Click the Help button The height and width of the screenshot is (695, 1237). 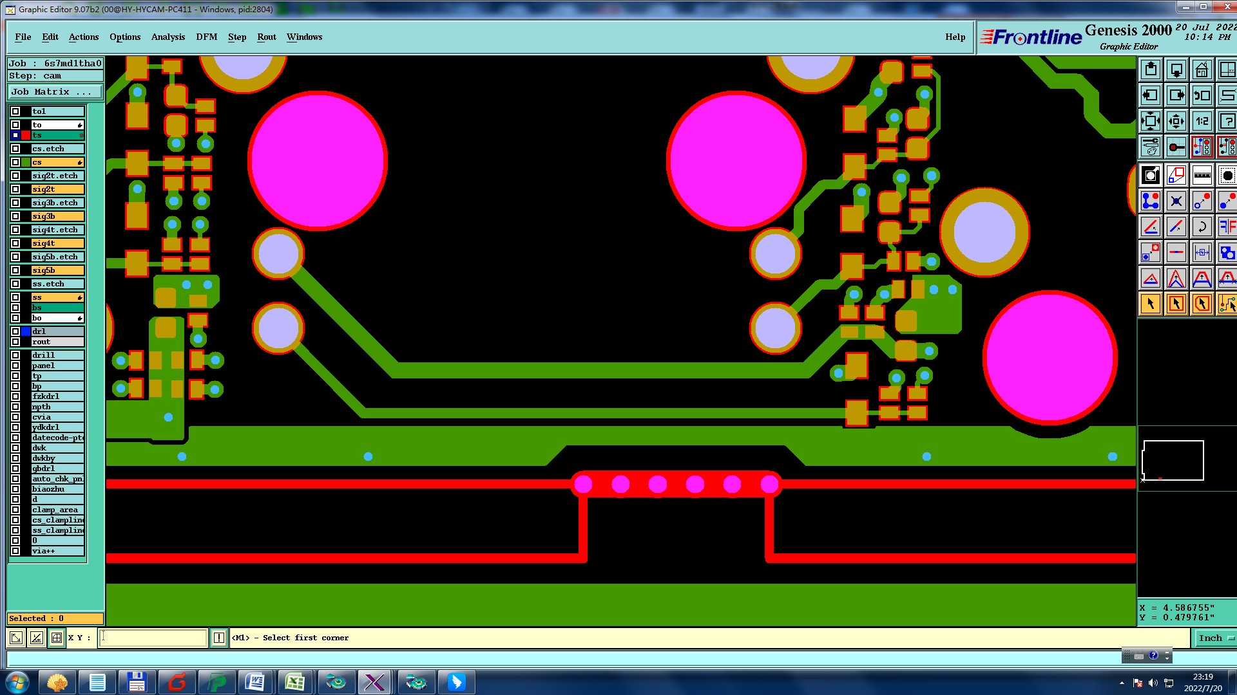point(955,37)
